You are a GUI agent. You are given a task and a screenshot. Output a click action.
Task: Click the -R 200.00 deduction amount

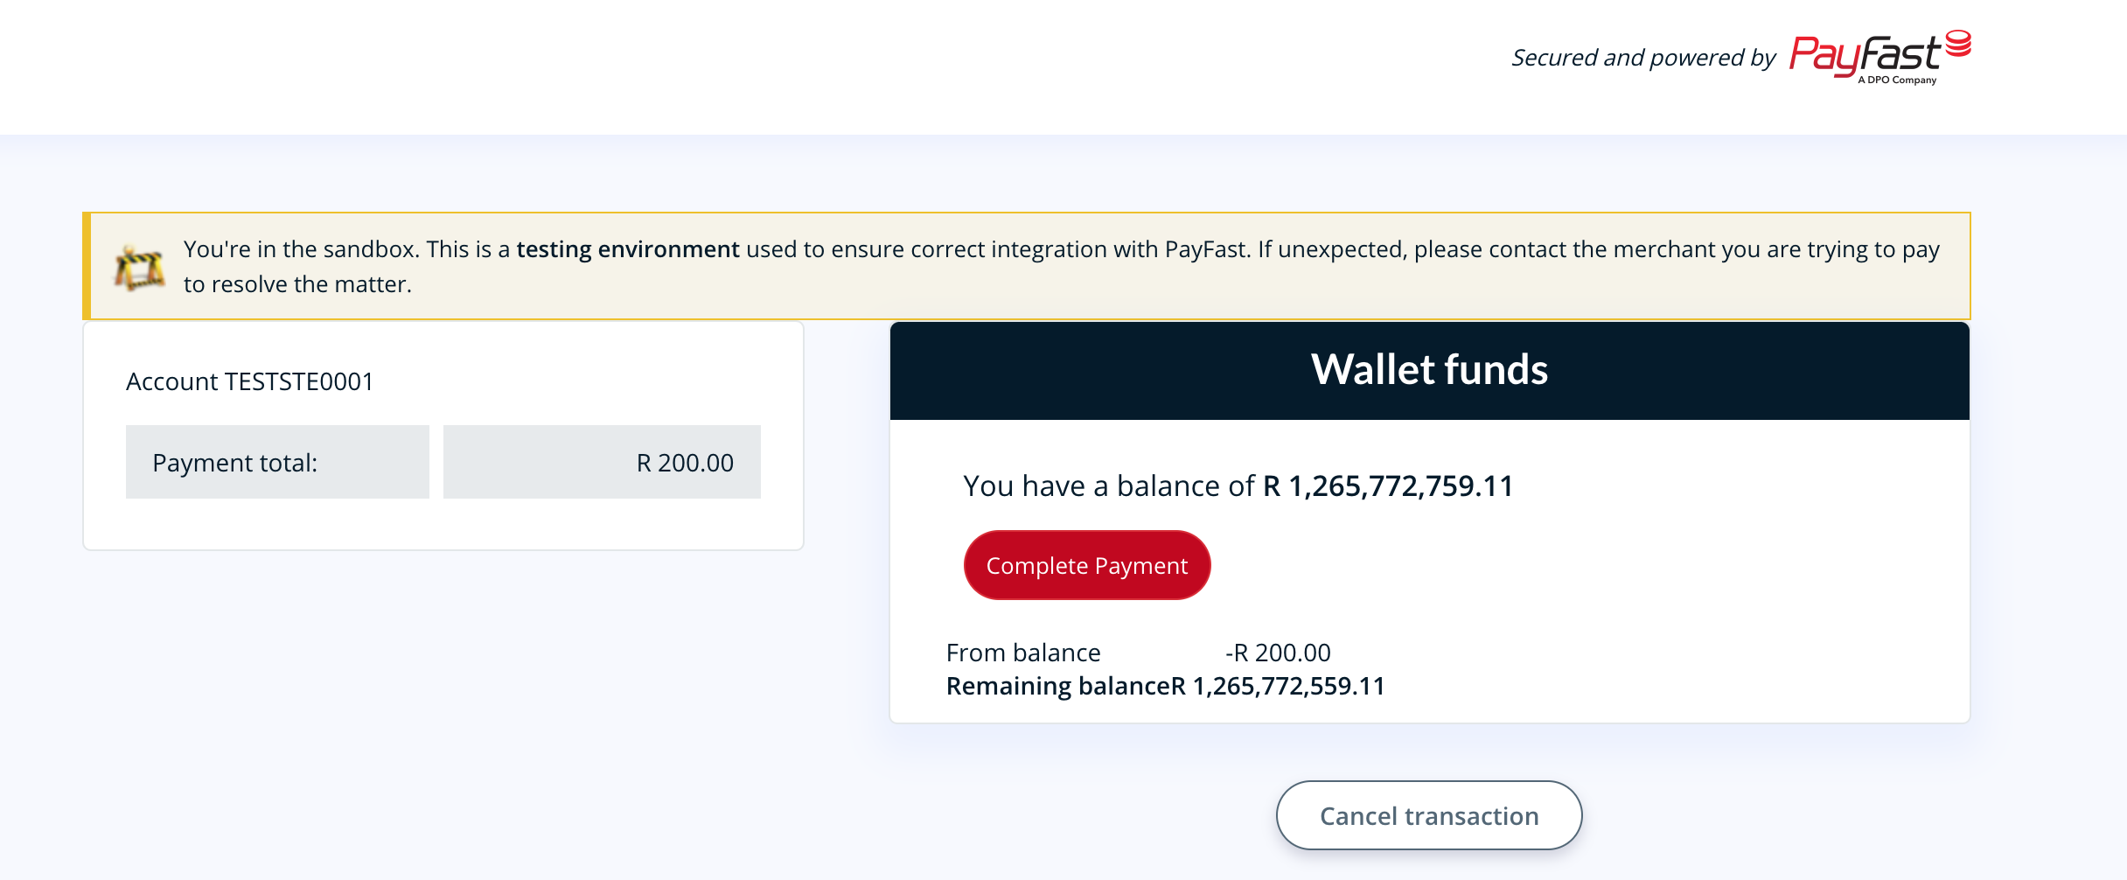(1278, 653)
